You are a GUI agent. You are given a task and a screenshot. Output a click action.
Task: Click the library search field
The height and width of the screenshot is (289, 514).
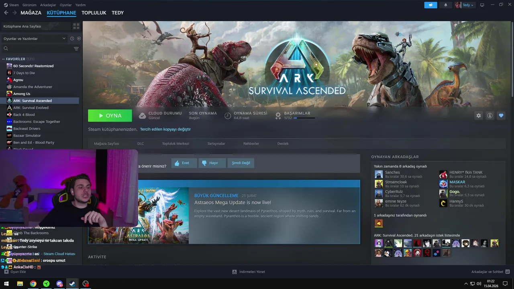tap(40, 49)
